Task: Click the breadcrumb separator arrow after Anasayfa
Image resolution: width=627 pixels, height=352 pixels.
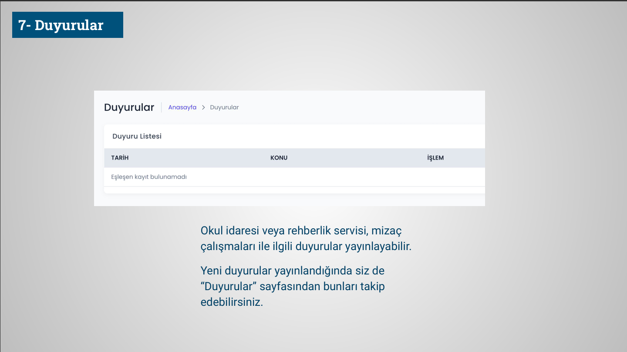Action: click(x=203, y=108)
